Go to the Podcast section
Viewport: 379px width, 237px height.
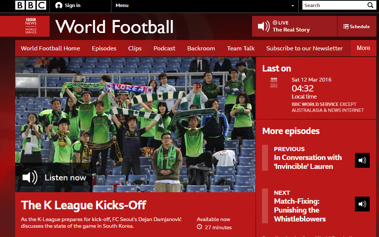[x=164, y=49]
